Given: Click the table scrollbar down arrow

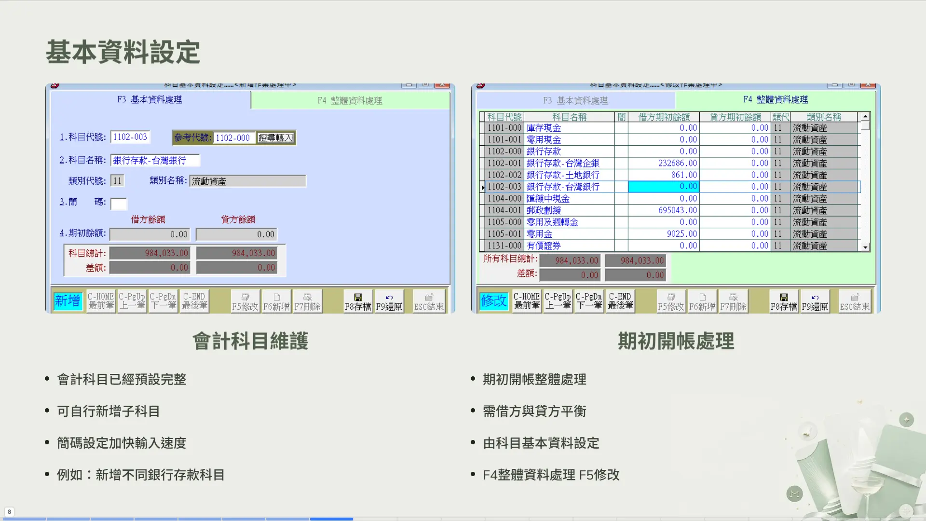Looking at the screenshot, I should click(865, 247).
